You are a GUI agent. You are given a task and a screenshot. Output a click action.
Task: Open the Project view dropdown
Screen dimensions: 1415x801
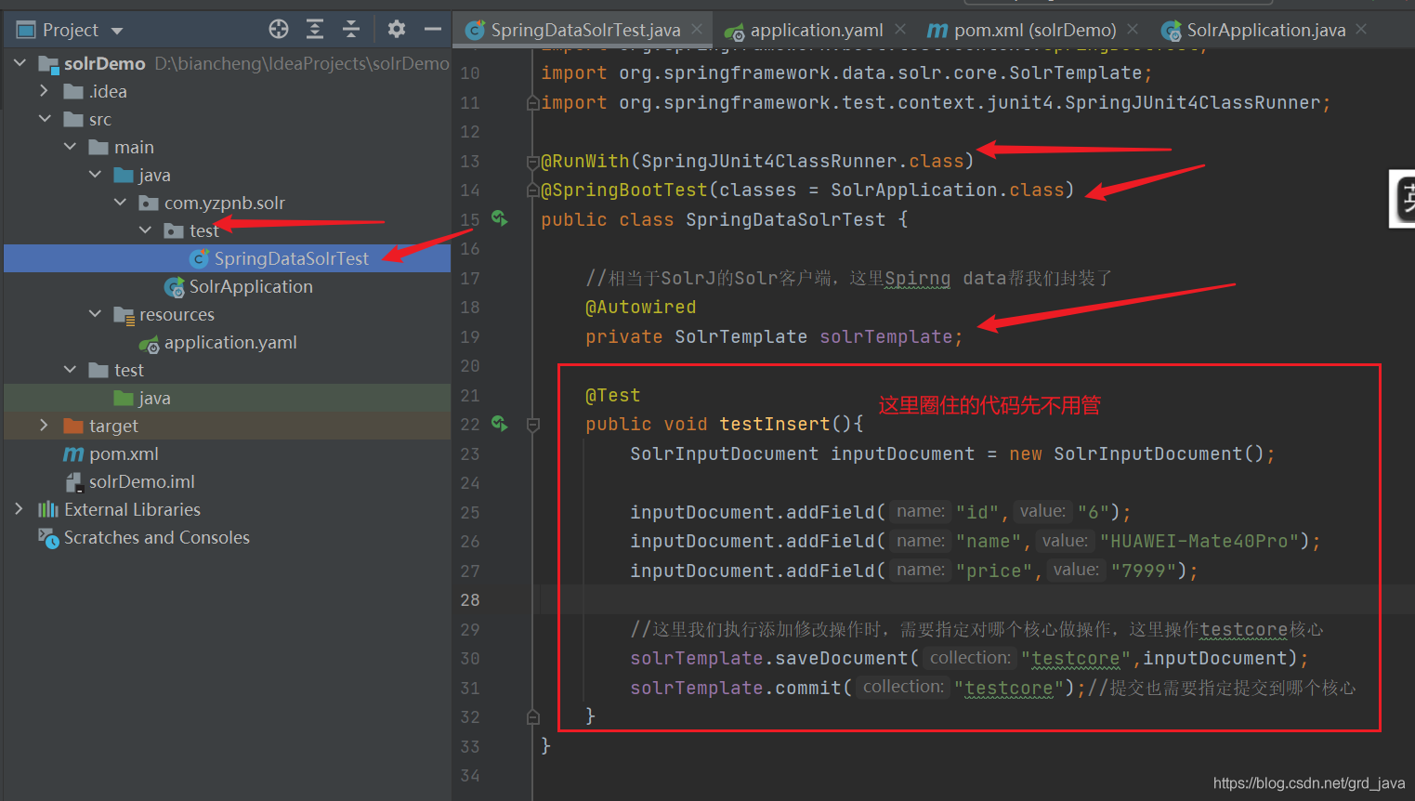coord(117,31)
